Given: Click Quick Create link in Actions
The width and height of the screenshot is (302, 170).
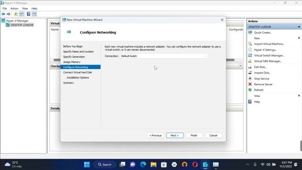Looking at the screenshot, I should (x=263, y=33).
